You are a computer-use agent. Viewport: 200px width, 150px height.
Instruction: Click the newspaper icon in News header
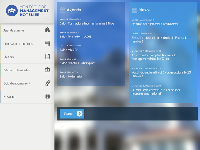click(x=134, y=10)
